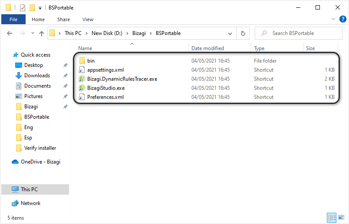This screenshot has height=224, width=349.
Task: Click the Quick access star icon
Action: 16,55
